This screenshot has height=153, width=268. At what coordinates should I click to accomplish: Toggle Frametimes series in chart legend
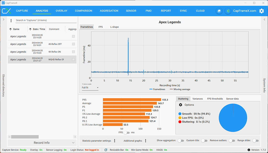coord(157,89)
